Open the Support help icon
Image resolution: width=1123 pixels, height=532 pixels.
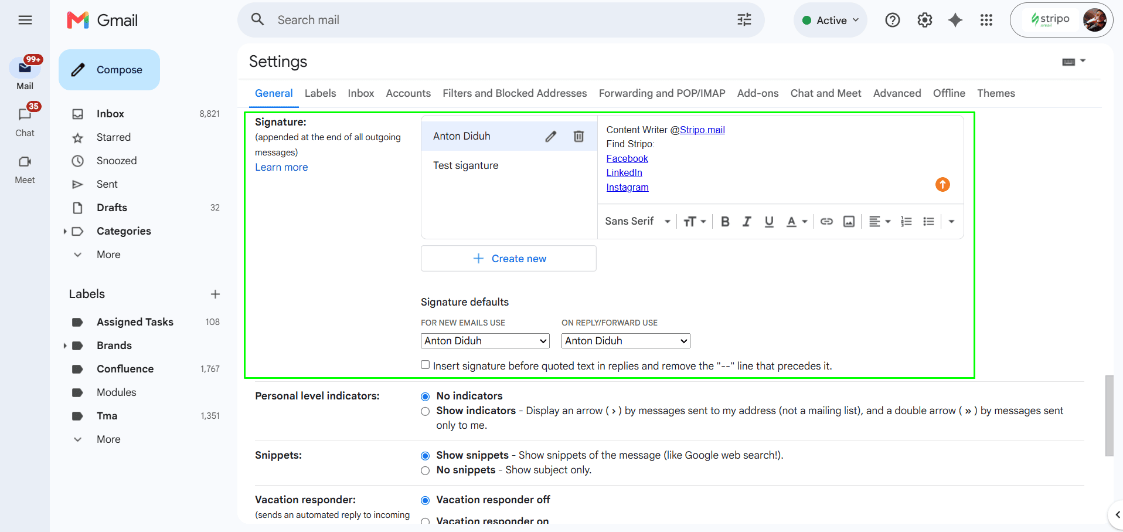tap(893, 20)
